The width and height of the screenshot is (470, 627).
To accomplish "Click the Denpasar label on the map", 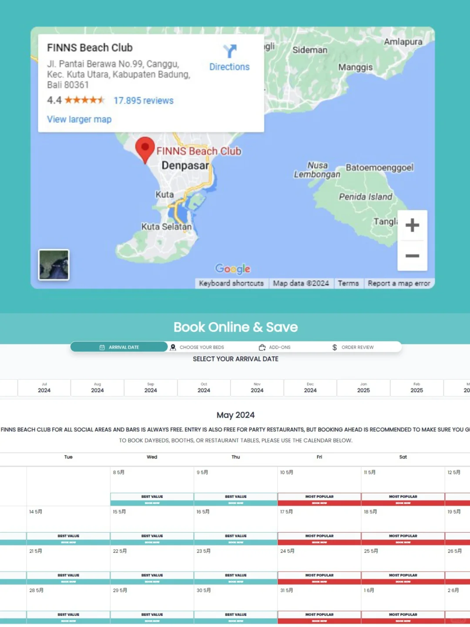I will (x=185, y=165).
